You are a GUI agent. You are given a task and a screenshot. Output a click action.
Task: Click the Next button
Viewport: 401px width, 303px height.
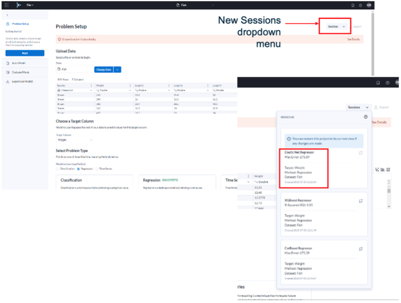[x=25, y=53]
